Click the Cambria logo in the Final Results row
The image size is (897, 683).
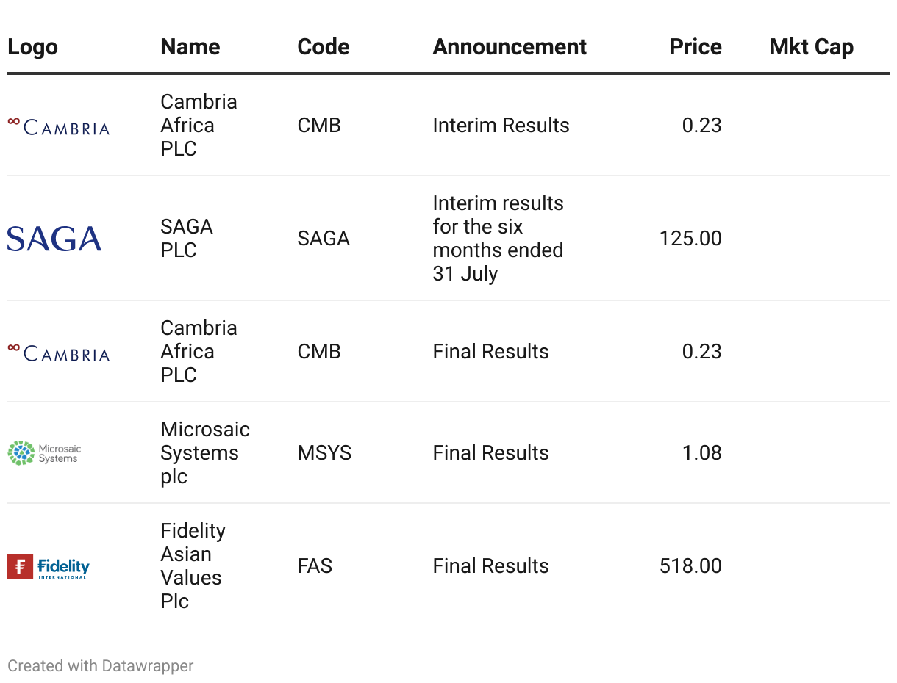click(x=58, y=352)
